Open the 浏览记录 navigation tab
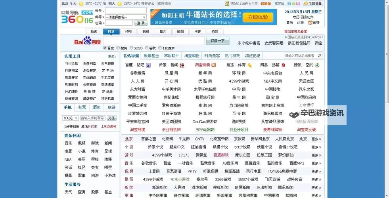The image size is (389, 198). [253, 56]
